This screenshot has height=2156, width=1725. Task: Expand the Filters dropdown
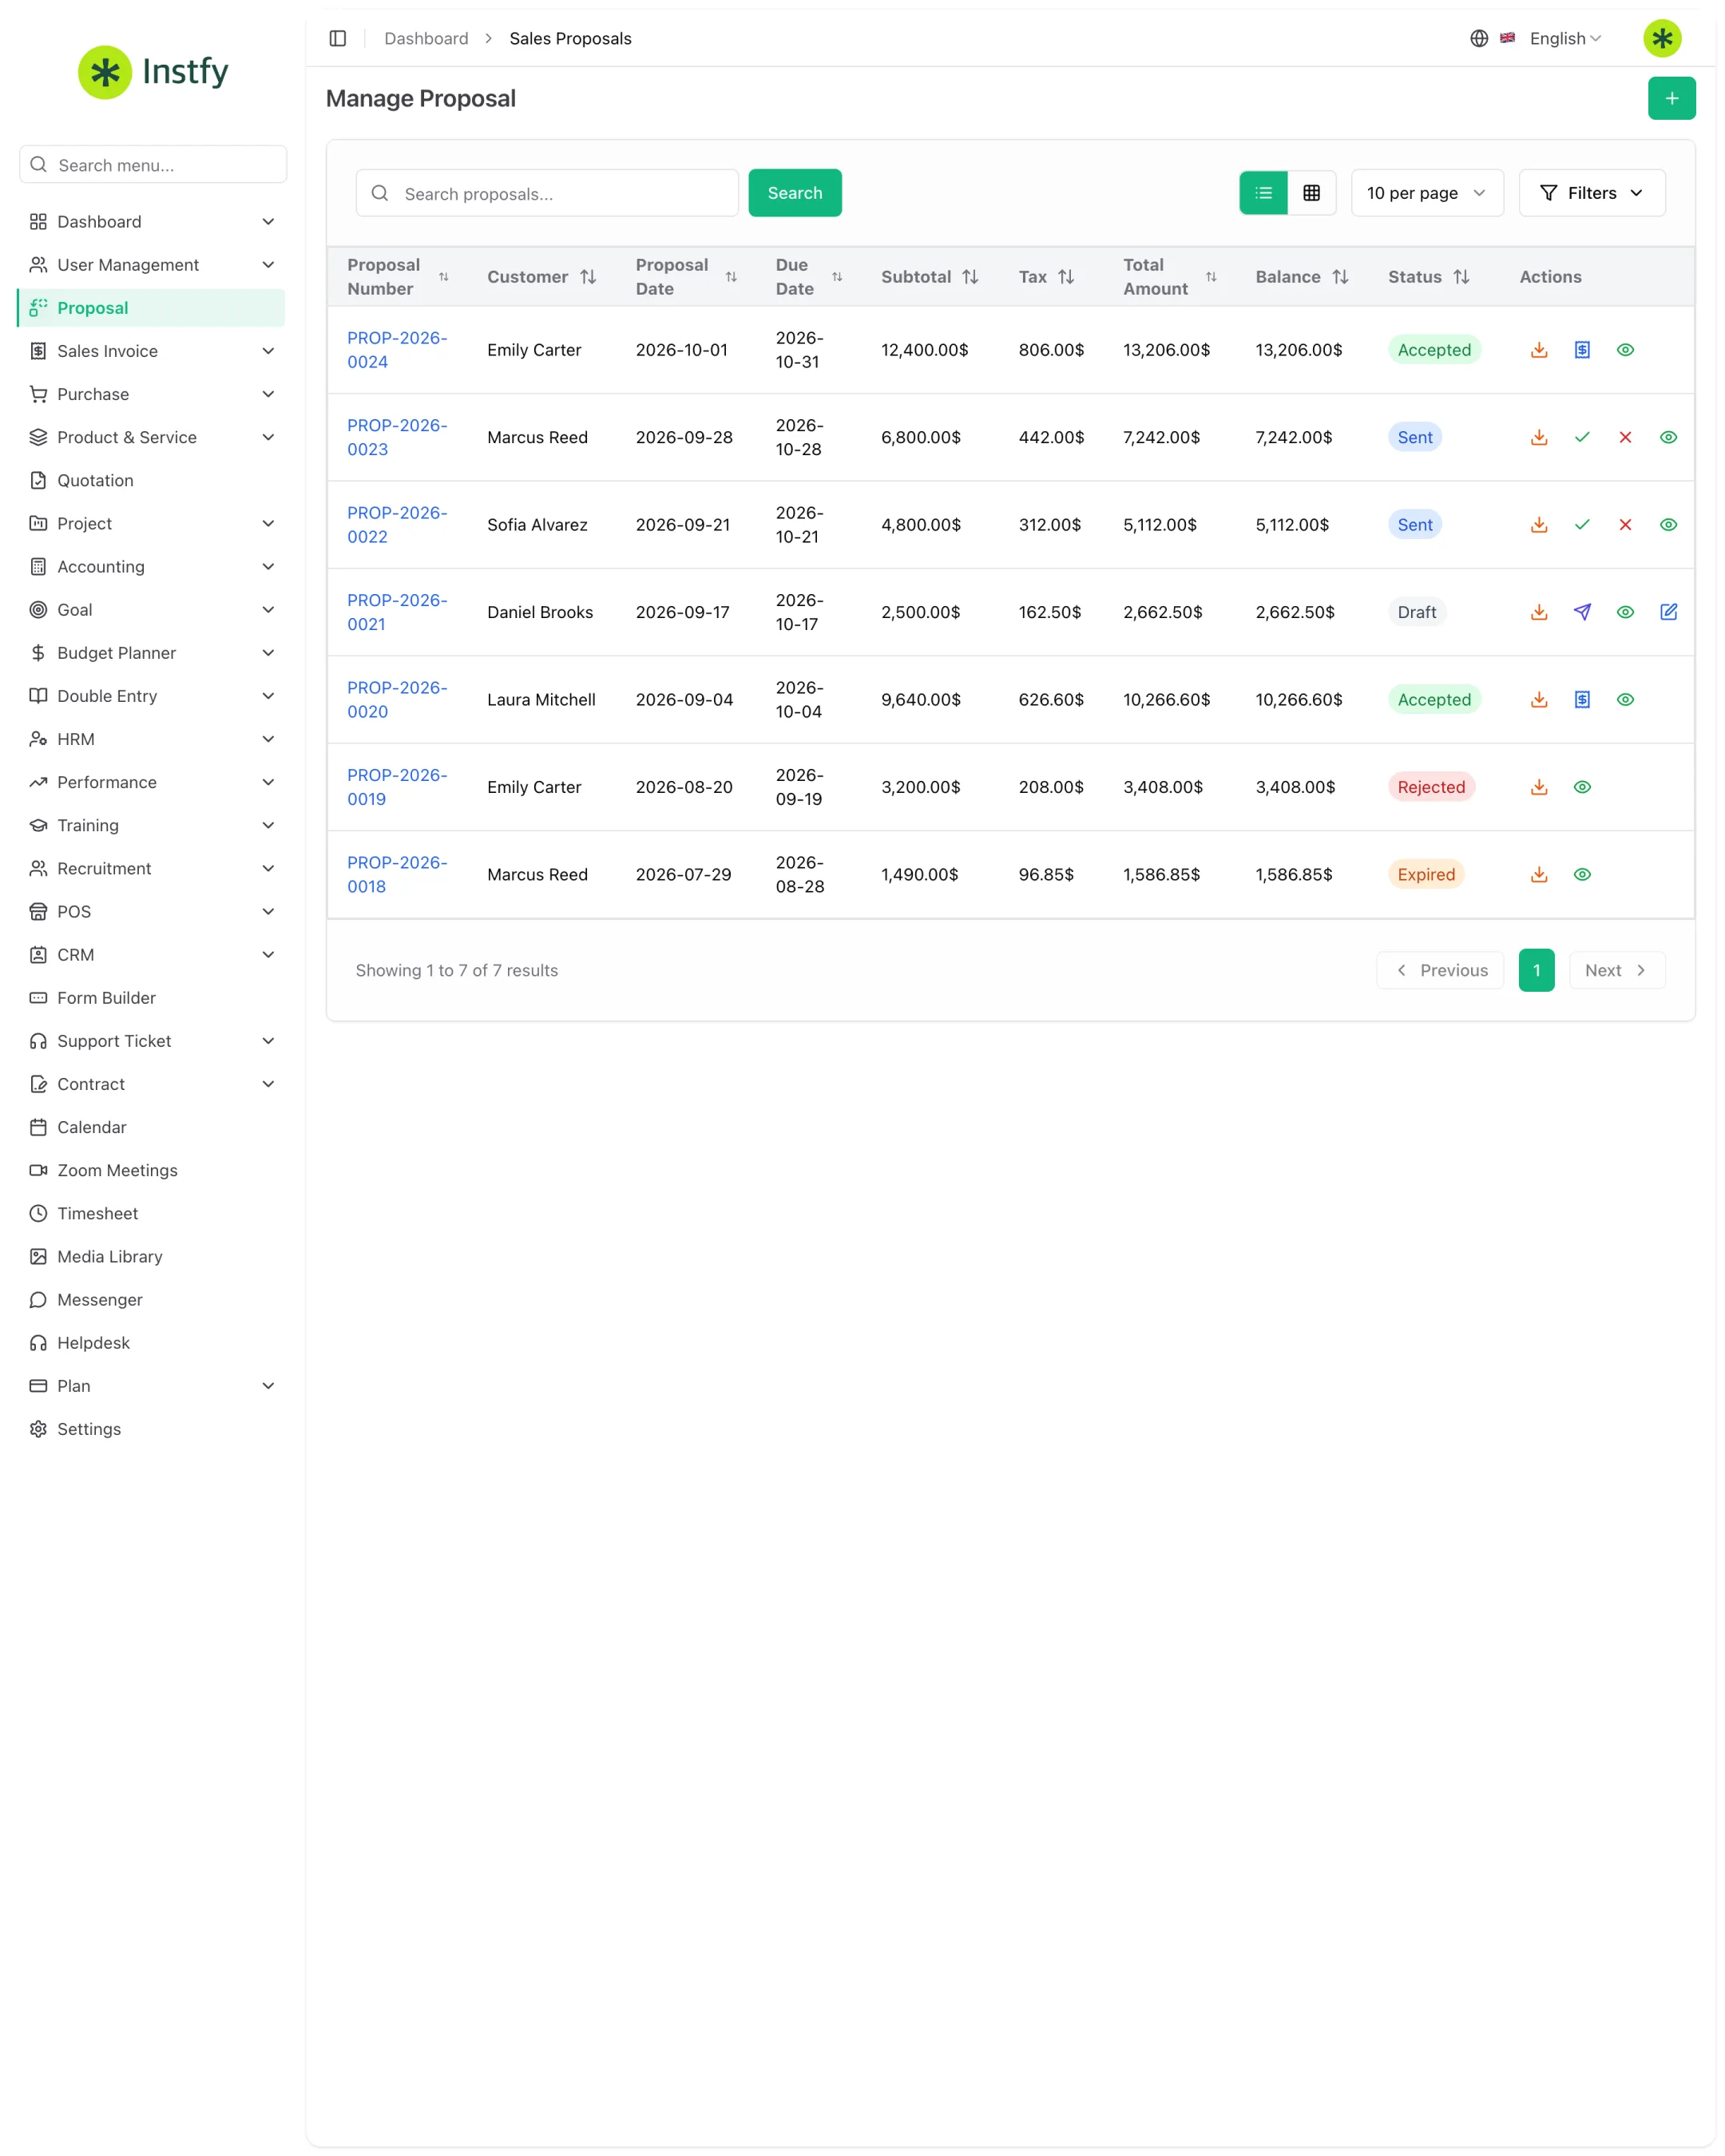click(x=1591, y=193)
